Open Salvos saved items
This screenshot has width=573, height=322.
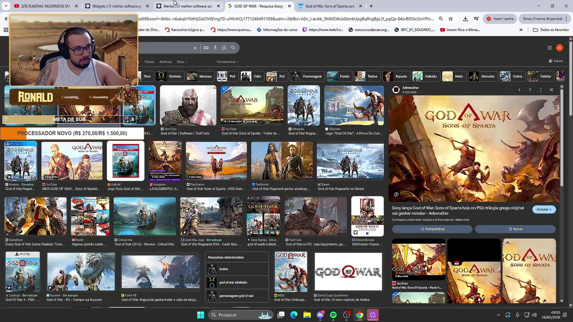click(x=556, y=61)
